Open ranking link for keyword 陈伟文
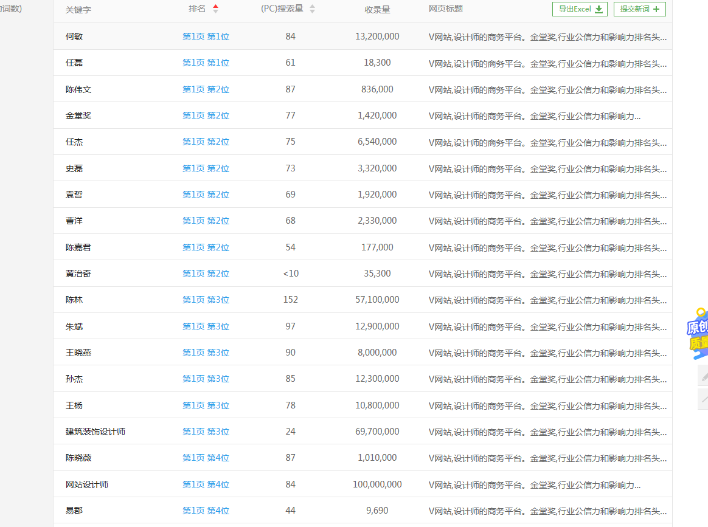This screenshot has width=708, height=527. coord(206,89)
